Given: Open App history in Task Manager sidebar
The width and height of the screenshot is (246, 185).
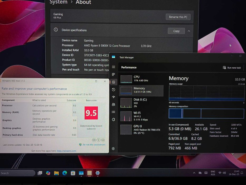Looking at the screenshot, I should [113, 90].
